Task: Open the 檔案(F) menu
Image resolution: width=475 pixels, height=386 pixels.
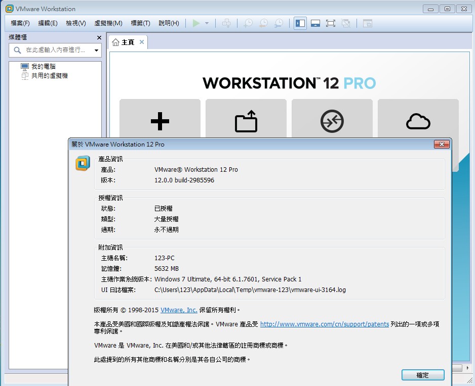Action: click(20, 23)
